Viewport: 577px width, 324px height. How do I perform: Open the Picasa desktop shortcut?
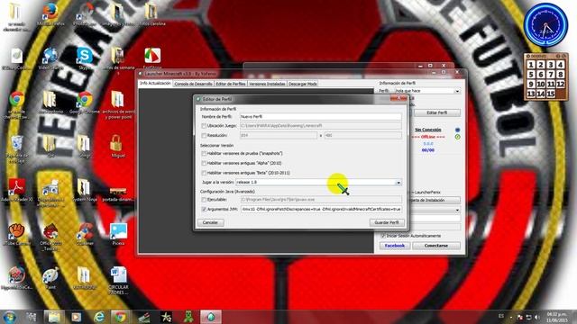click(x=118, y=234)
